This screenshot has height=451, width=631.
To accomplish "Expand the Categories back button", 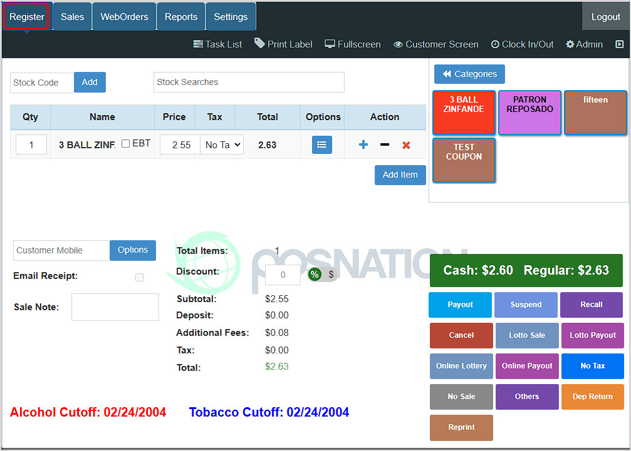I will pos(469,74).
